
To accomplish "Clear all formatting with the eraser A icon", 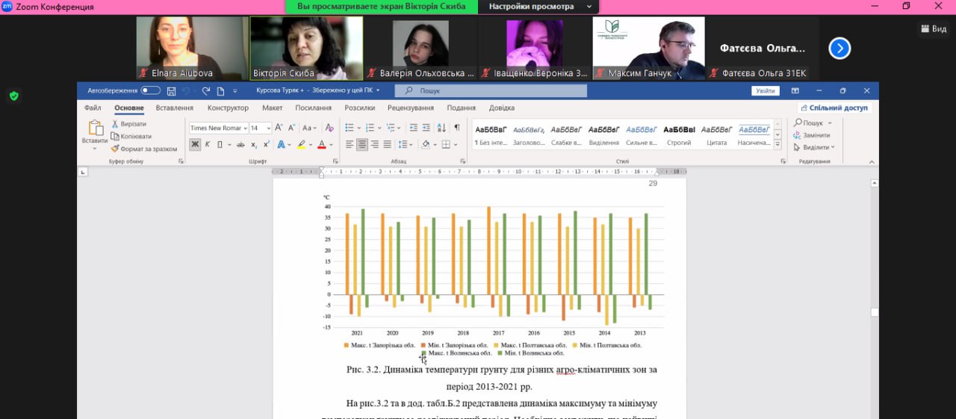I will tap(329, 128).
